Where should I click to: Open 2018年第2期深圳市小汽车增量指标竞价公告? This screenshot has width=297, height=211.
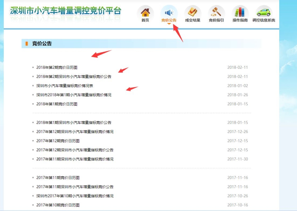pyautogui.click(x=74, y=76)
